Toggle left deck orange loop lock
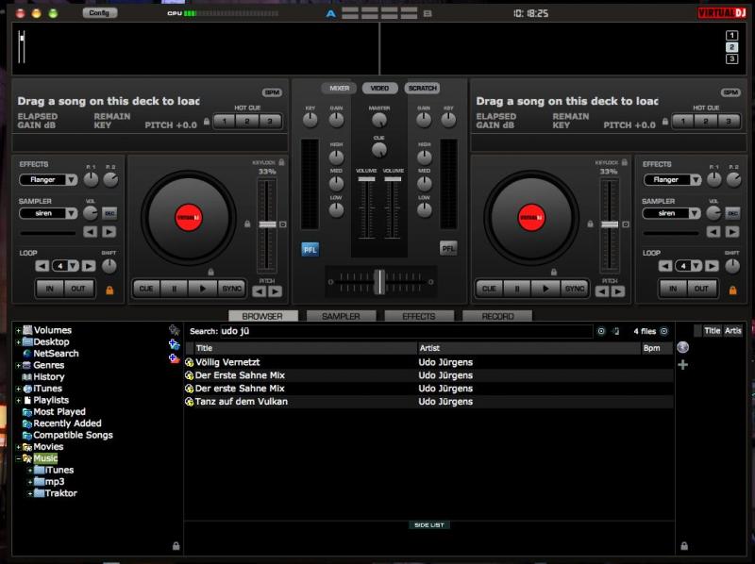The image size is (755, 564). coord(109,290)
